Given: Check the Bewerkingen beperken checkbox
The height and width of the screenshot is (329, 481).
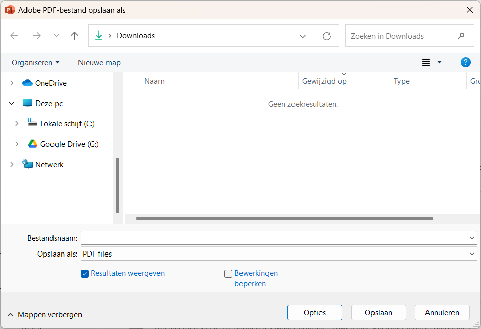Looking at the screenshot, I should 228,274.
